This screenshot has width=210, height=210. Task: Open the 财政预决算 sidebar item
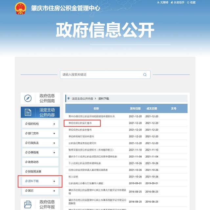pos(40,171)
